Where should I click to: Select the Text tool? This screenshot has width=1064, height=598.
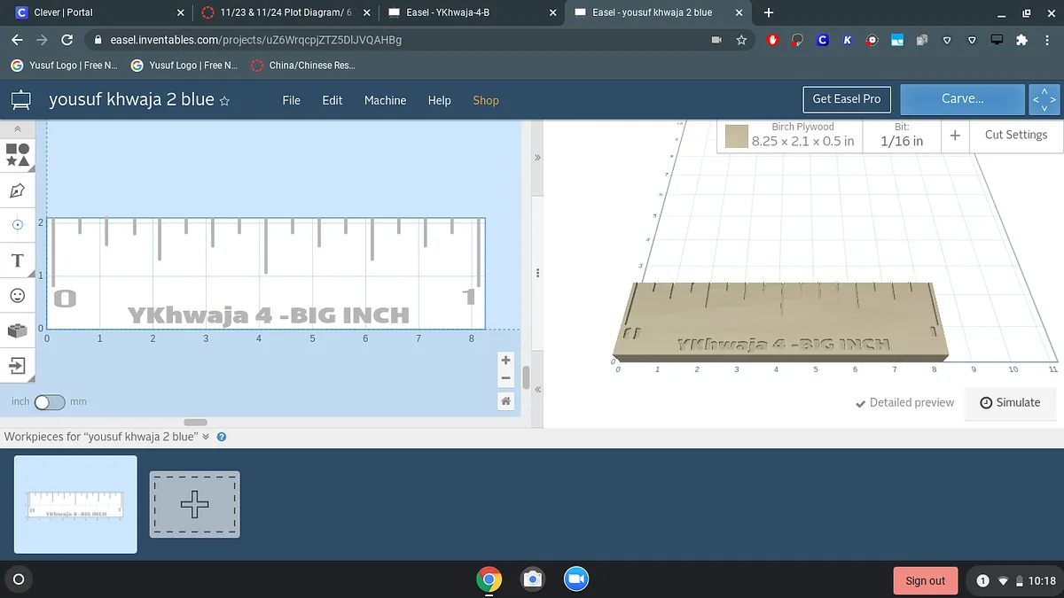point(18,260)
